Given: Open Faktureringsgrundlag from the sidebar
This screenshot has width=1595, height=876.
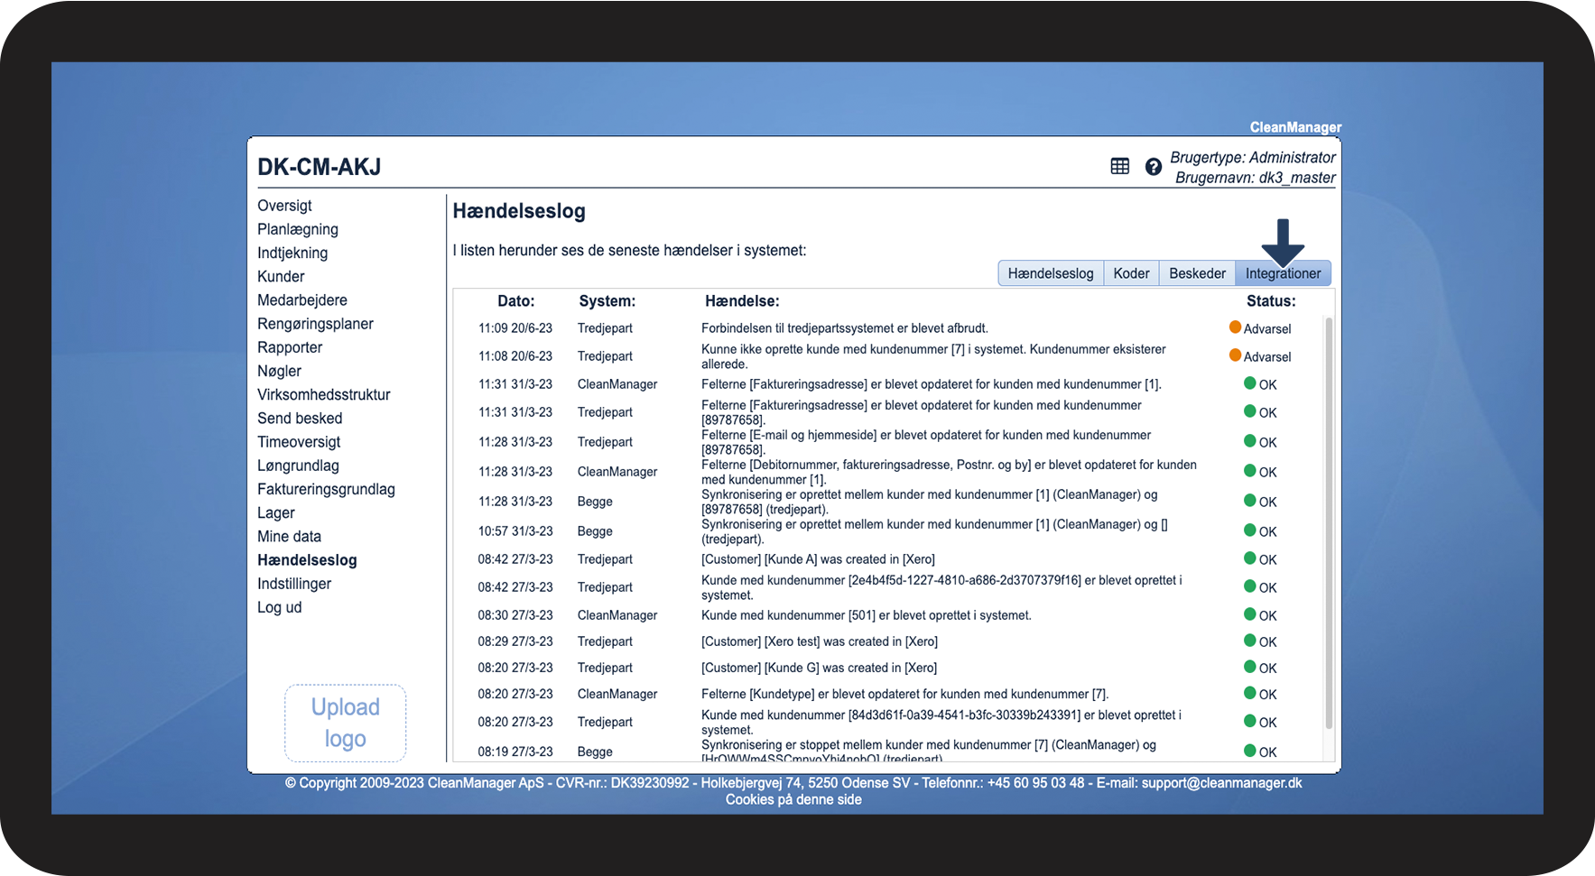Looking at the screenshot, I should tap(326, 489).
